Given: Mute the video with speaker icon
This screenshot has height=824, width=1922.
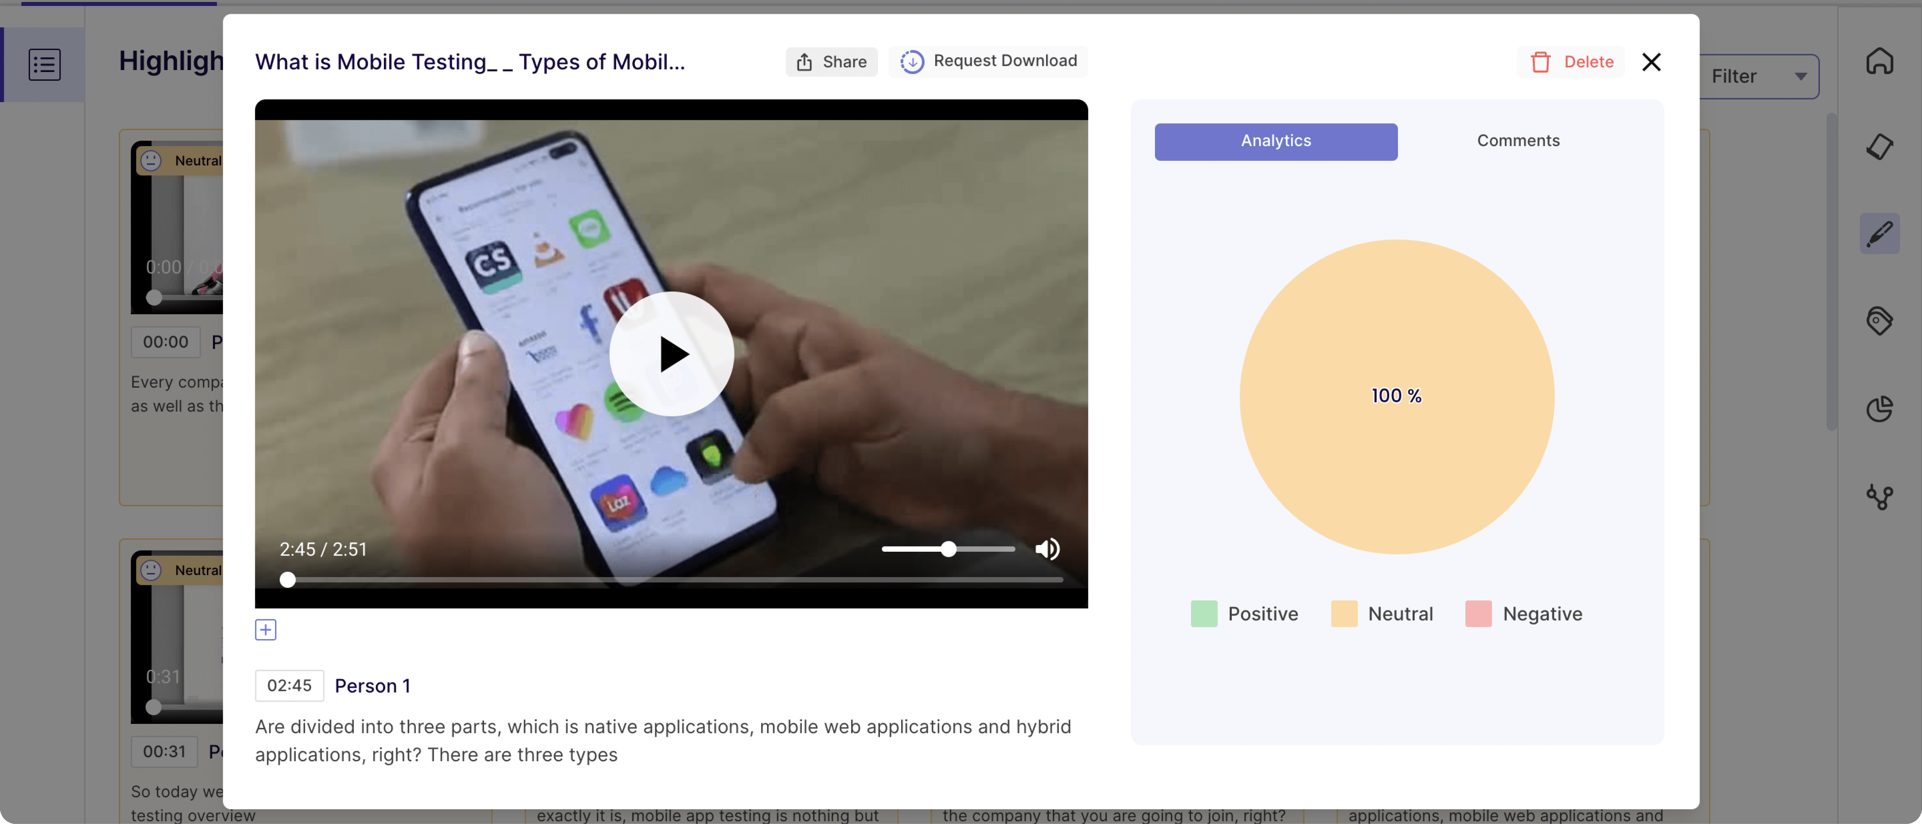Looking at the screenshot, I should 1048,549.
